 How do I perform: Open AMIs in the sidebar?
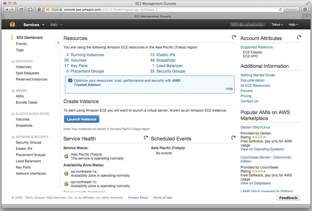coord(20,96)
